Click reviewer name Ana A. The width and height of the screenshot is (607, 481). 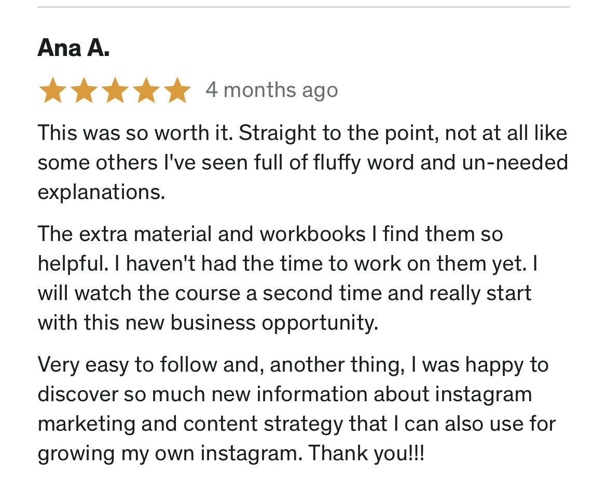click(x=74, y=48)
